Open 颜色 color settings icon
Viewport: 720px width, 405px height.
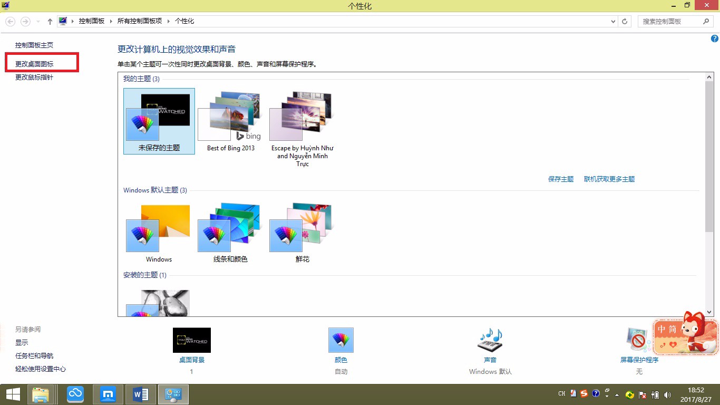(x=341, y=340)
